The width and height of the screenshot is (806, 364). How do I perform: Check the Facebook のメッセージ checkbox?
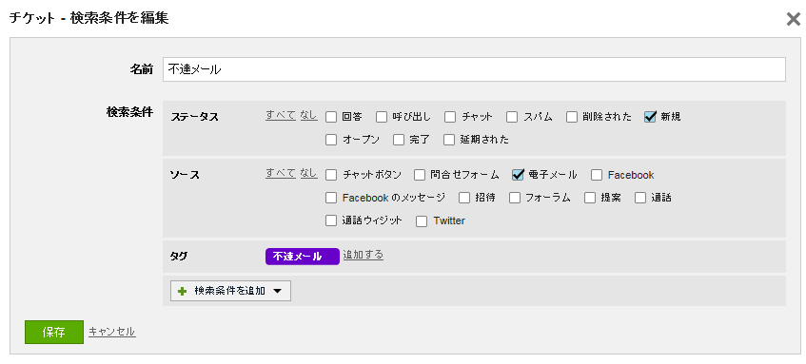331,198
